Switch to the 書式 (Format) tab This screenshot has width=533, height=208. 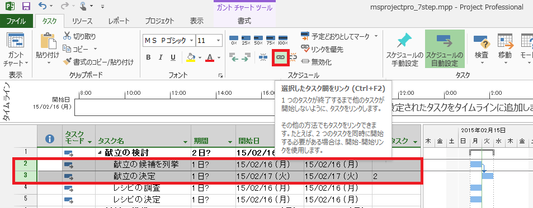pos(244,21)
